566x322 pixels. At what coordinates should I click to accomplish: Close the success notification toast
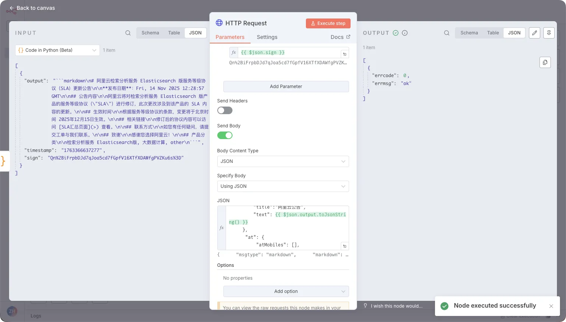coord(551,306)
